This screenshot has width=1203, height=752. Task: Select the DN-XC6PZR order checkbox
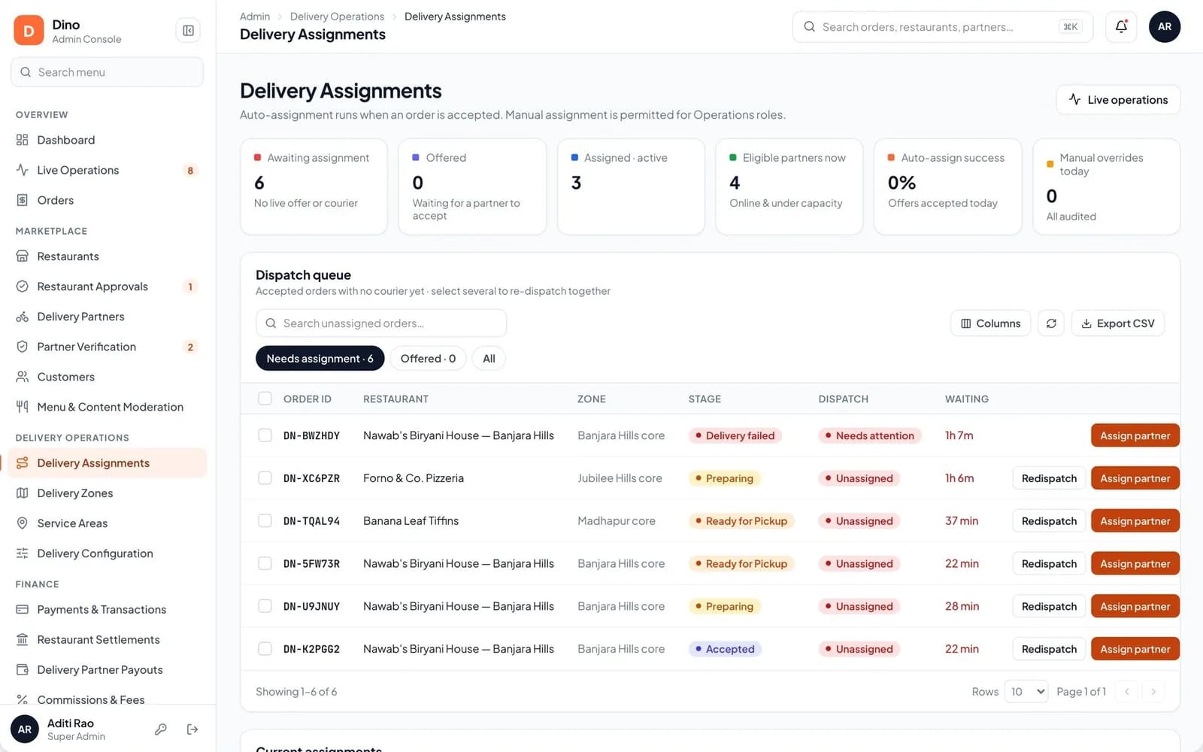tap(265, 478)
